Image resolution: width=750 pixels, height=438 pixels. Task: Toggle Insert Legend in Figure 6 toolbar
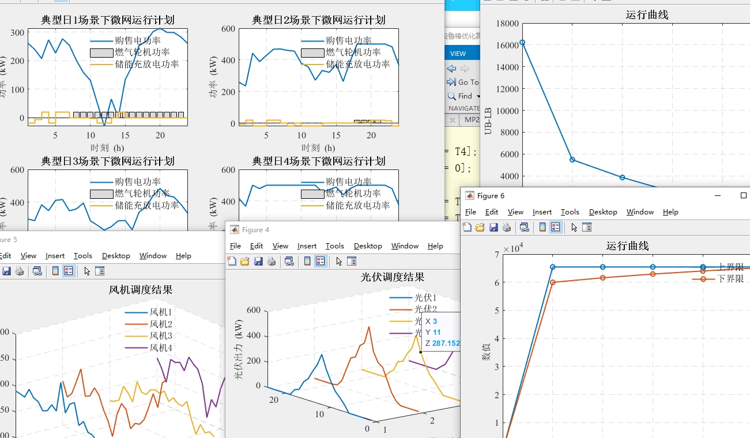[x=556, y=227]
